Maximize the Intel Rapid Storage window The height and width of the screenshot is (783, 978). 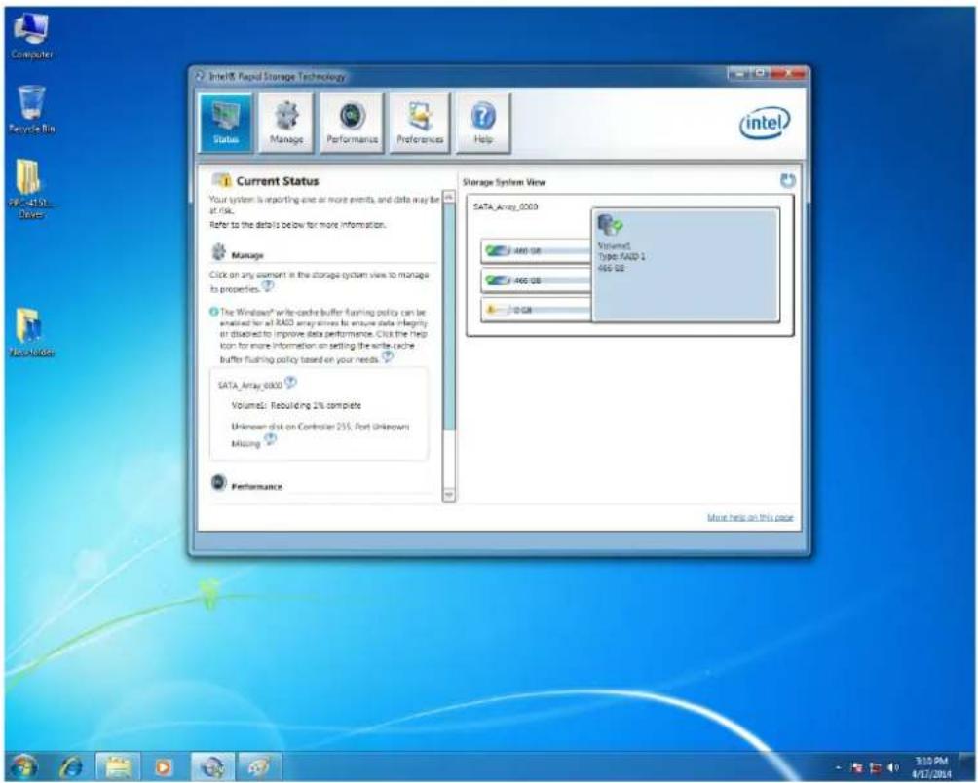pos(760,74)
